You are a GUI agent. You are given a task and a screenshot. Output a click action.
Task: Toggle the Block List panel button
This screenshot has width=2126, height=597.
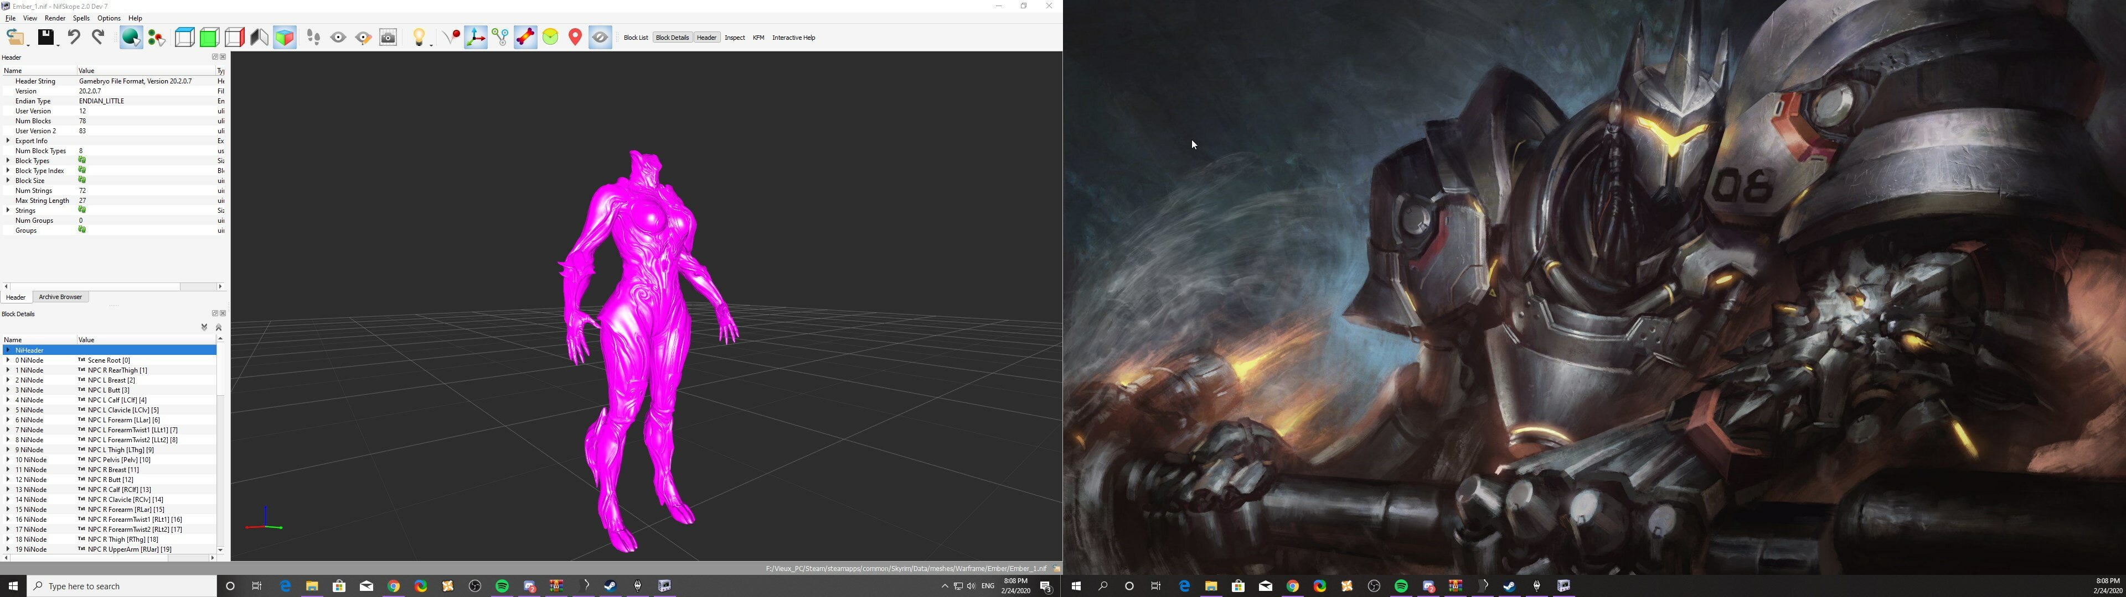[x=636, y=38]
